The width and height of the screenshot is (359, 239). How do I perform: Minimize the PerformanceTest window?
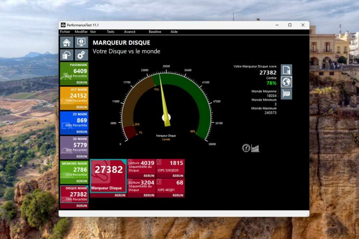(x=277, y=25)
